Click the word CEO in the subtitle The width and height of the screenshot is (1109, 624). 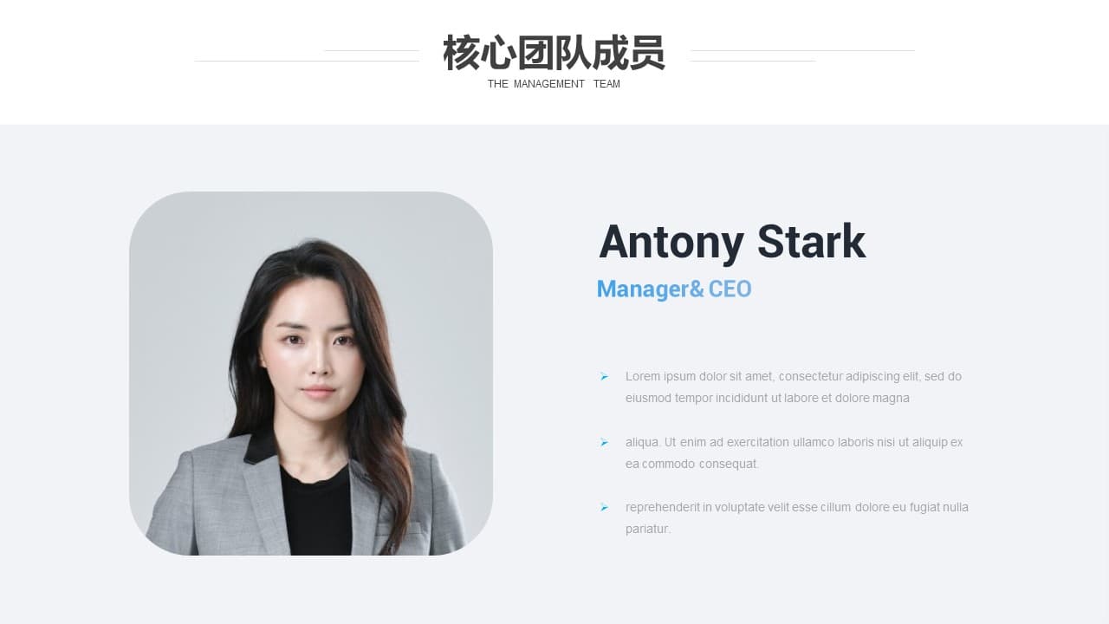[x=730, y=289]
